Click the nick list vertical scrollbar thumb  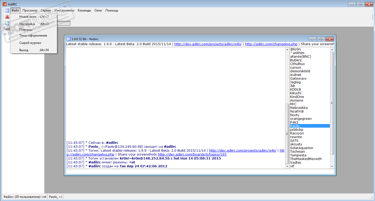[332, 103]
